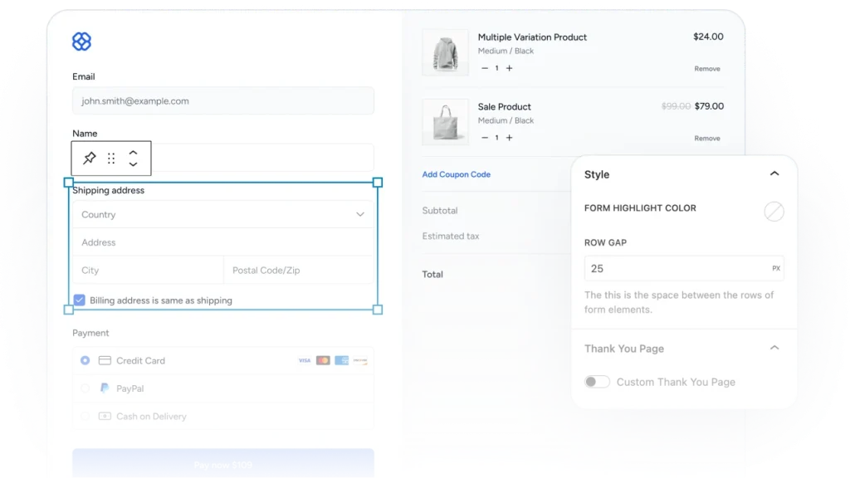Click the Payment section heading

(x=90, y=333)
